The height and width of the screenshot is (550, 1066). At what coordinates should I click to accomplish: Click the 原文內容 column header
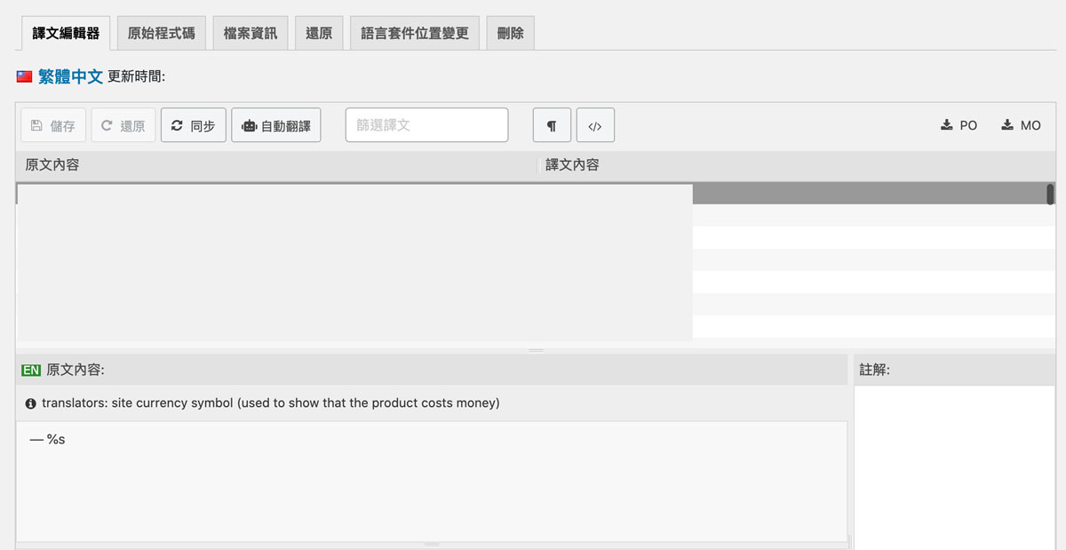tap(276, 165)
